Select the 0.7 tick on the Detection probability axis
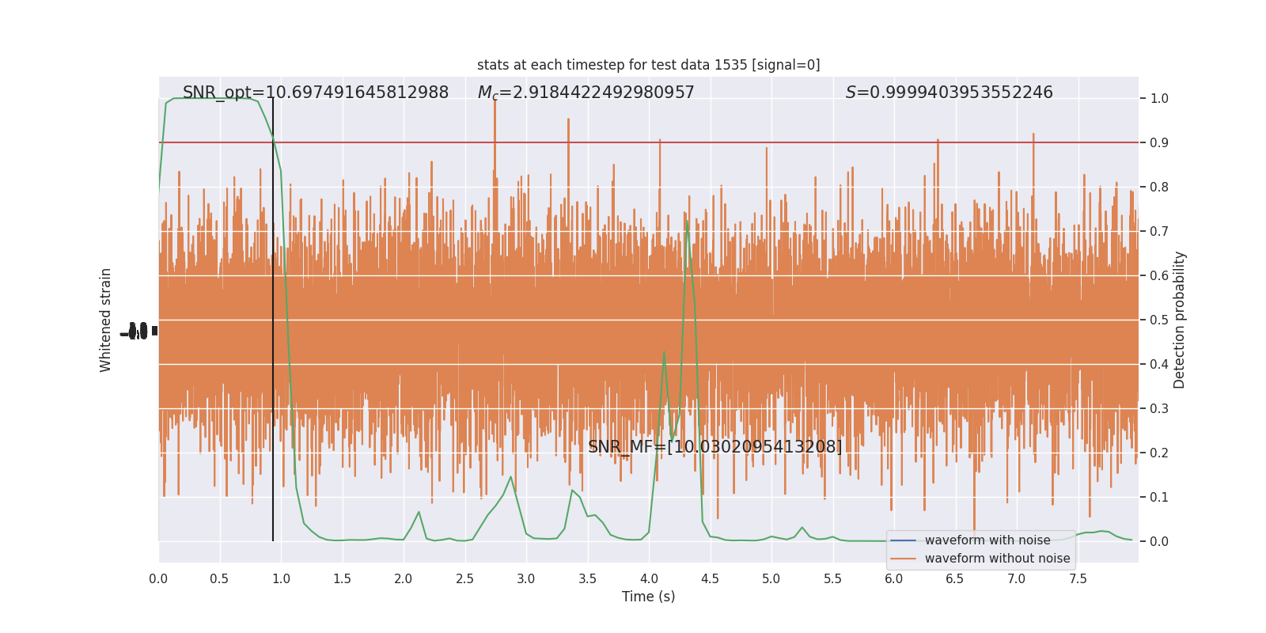The height and width of the screenshot is (633, 1266). pyautogui.click(x=1159, y=231)
